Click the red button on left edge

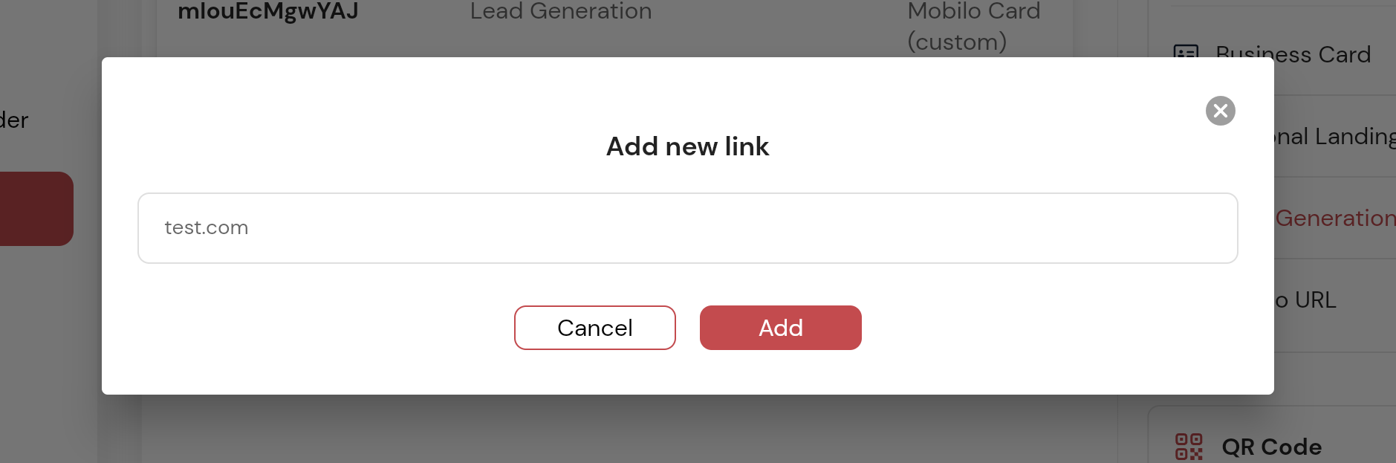[x=36, y=209]
